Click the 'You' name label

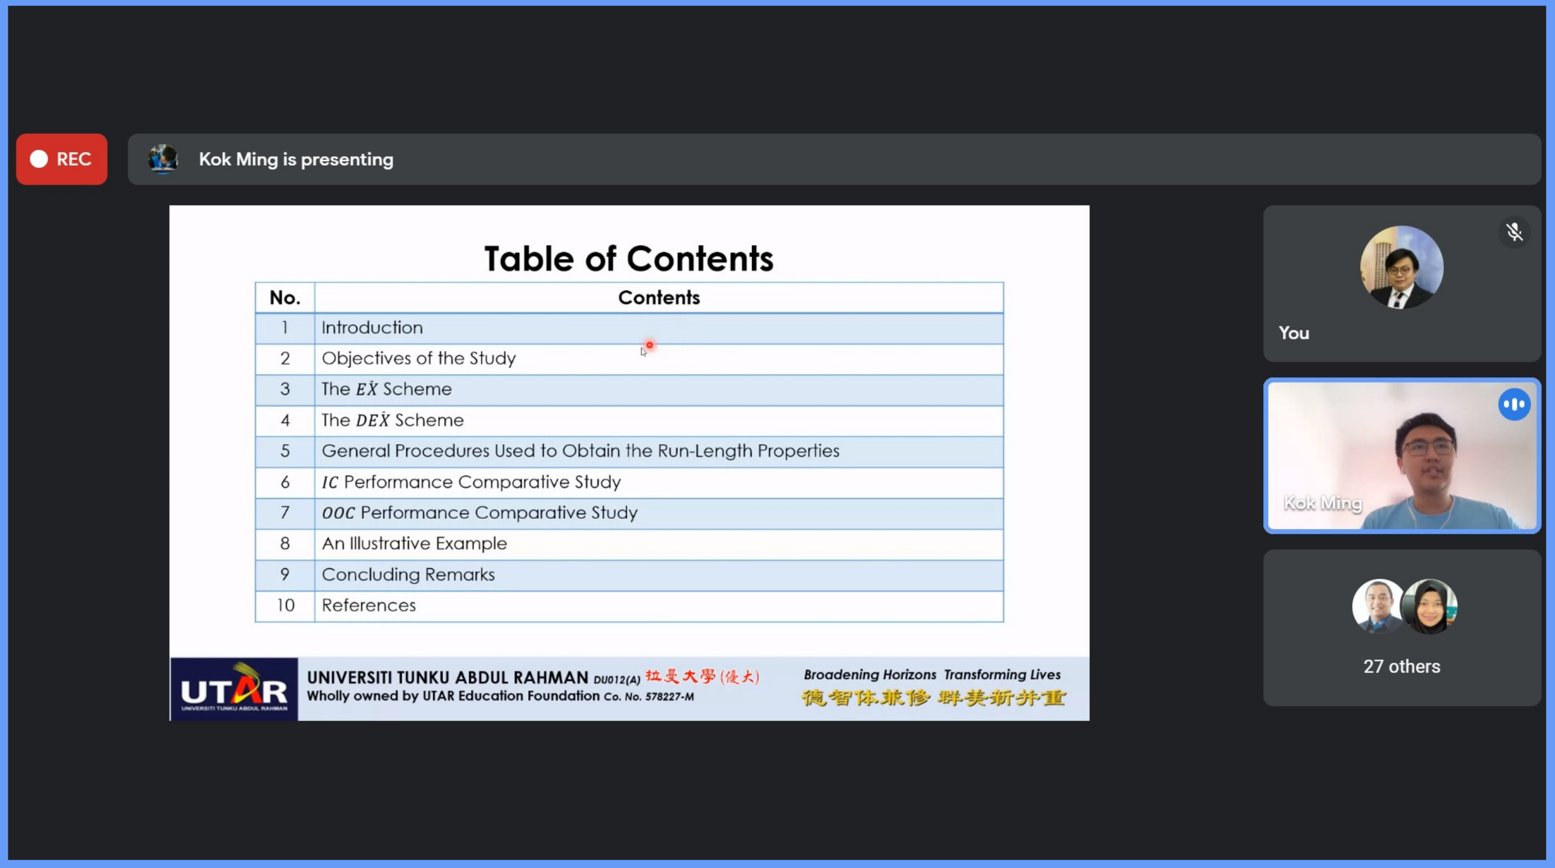tap(1294, 333)
